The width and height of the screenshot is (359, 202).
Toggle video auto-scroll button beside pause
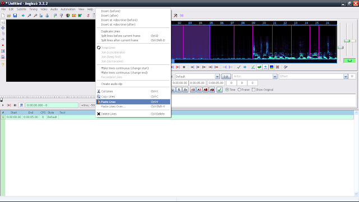(21, 105)
